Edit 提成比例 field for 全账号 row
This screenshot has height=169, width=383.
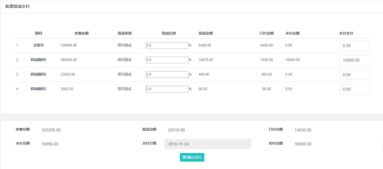(x=167, y=45)
